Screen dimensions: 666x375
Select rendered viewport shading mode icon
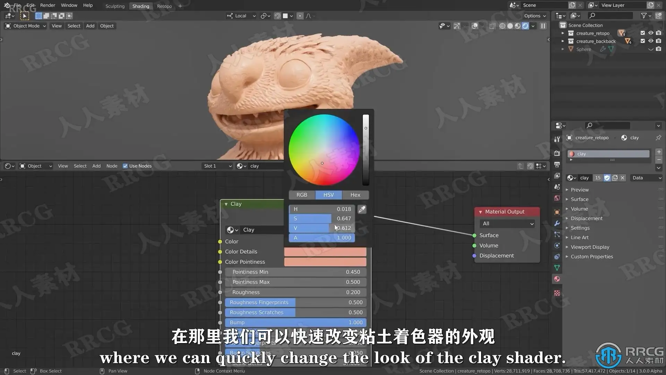(526, 26)
